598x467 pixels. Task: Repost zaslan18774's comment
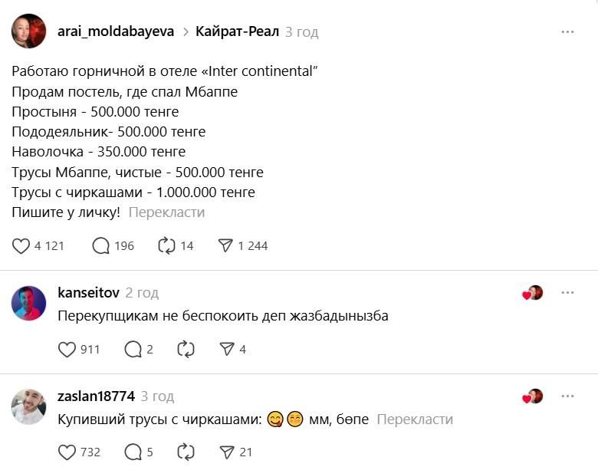pos(186,452)
